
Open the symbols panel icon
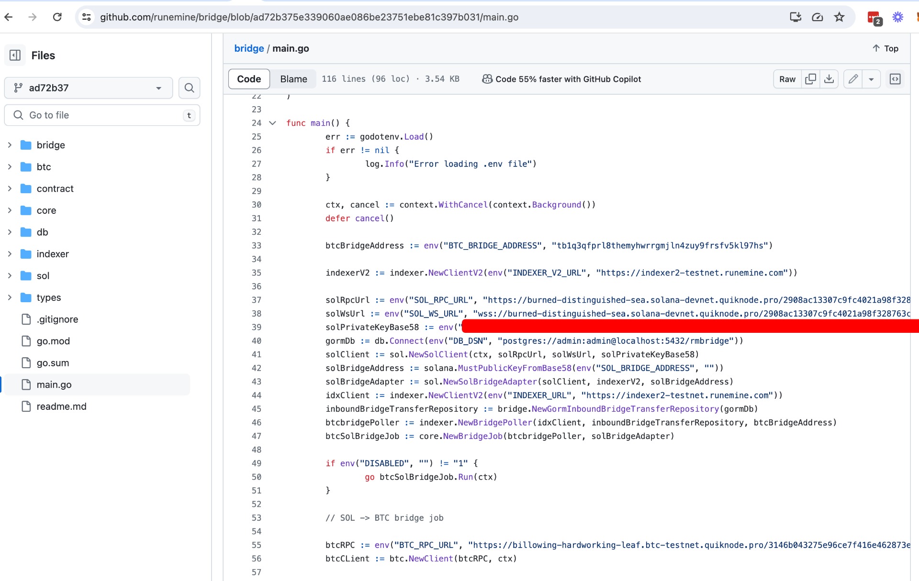pos(895,79)
